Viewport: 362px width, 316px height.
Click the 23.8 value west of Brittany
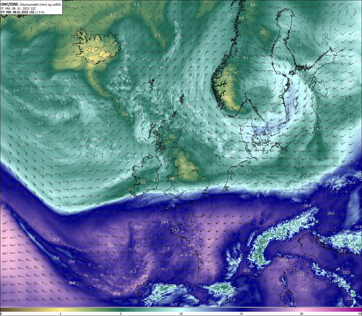click(138, 227)
